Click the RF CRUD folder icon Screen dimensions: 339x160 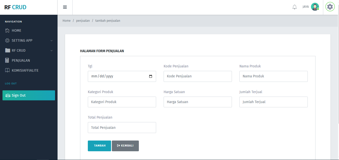click(x=8, y=50)
